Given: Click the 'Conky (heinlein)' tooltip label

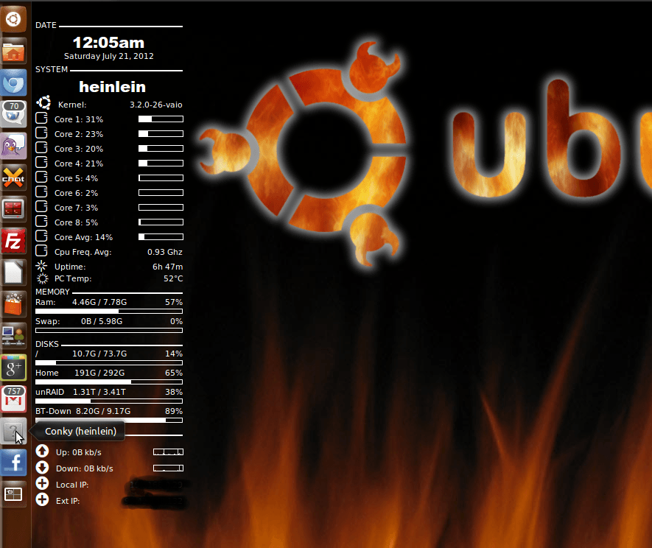Looking at the screenshot, I should (80, 431).
